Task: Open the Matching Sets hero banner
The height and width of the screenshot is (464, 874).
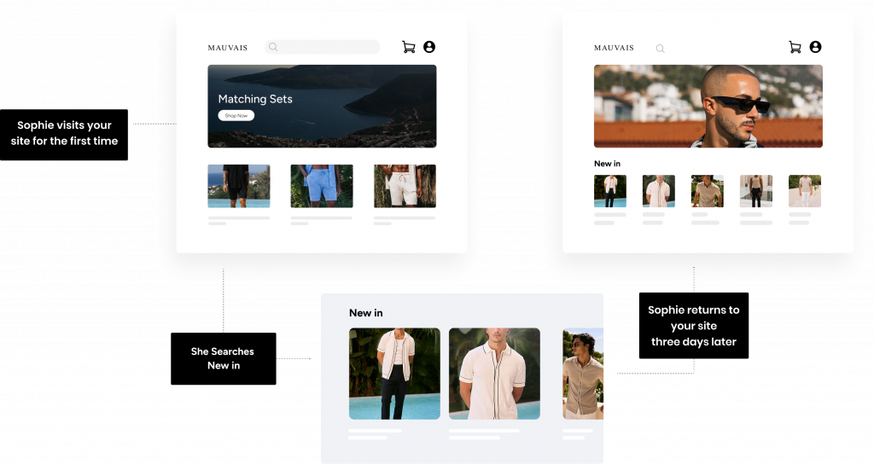Action: tap(322, 106)
